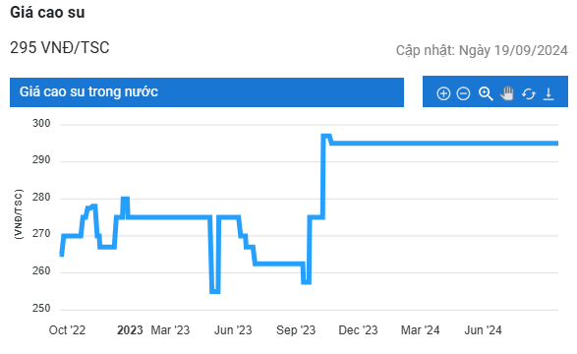This screenshot has width=577, height=354.
Task: Click the 300 y-axis value label
Action: (41, 123)
